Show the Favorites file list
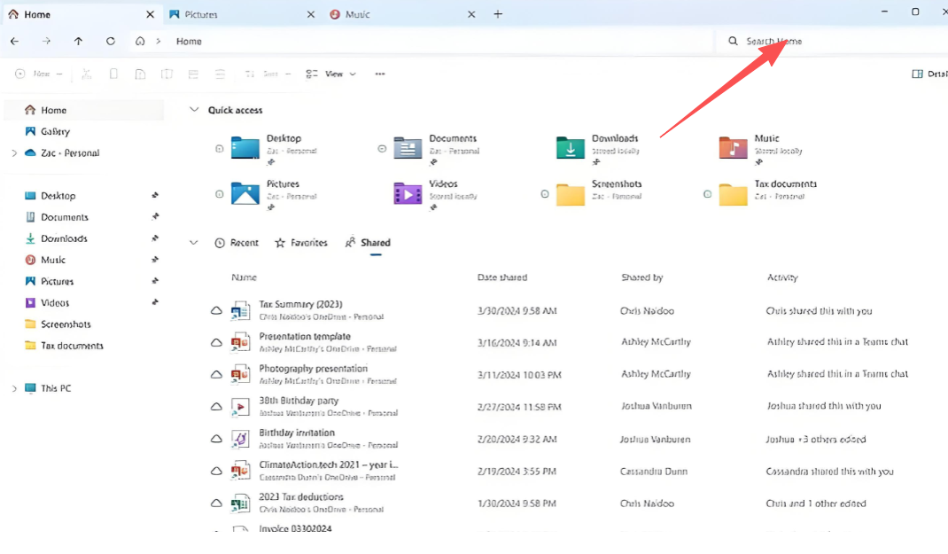Viewport: 948px width, 554px height. [301, 243]
